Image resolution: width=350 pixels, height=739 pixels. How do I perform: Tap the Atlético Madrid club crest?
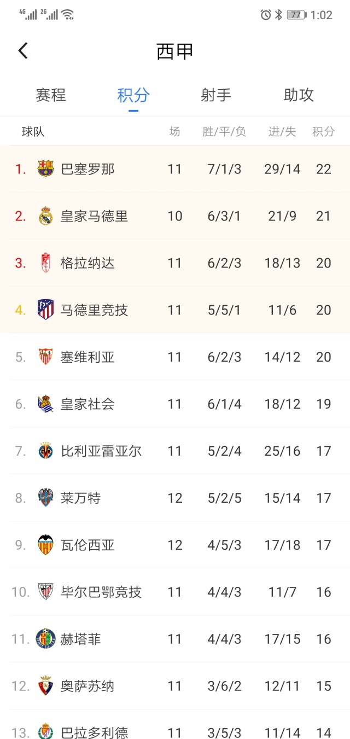(x=45, y=310)
